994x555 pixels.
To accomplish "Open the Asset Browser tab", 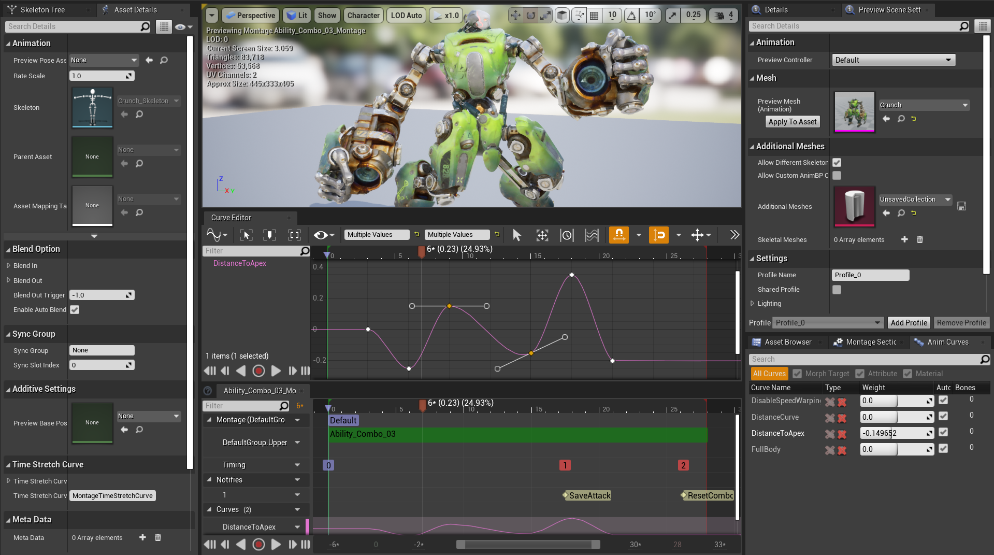I will (x=787, y=342).
